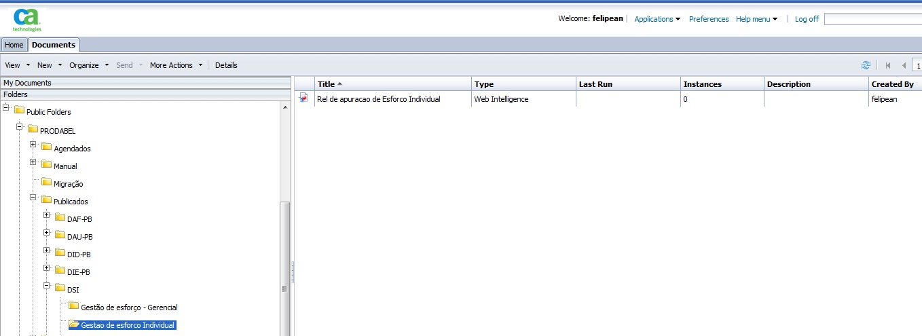Sort by the Title column header

tap(393, 83)
